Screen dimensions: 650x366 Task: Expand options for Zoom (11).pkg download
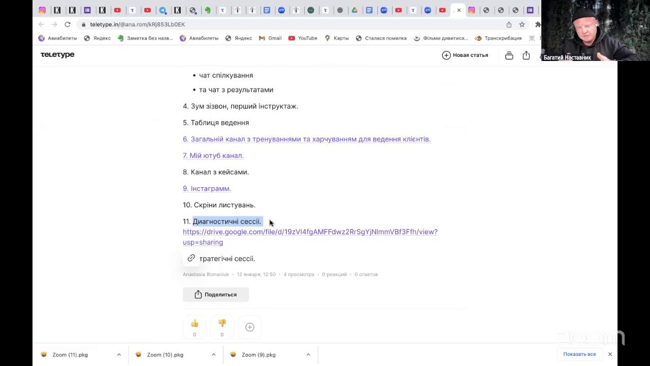119,355
